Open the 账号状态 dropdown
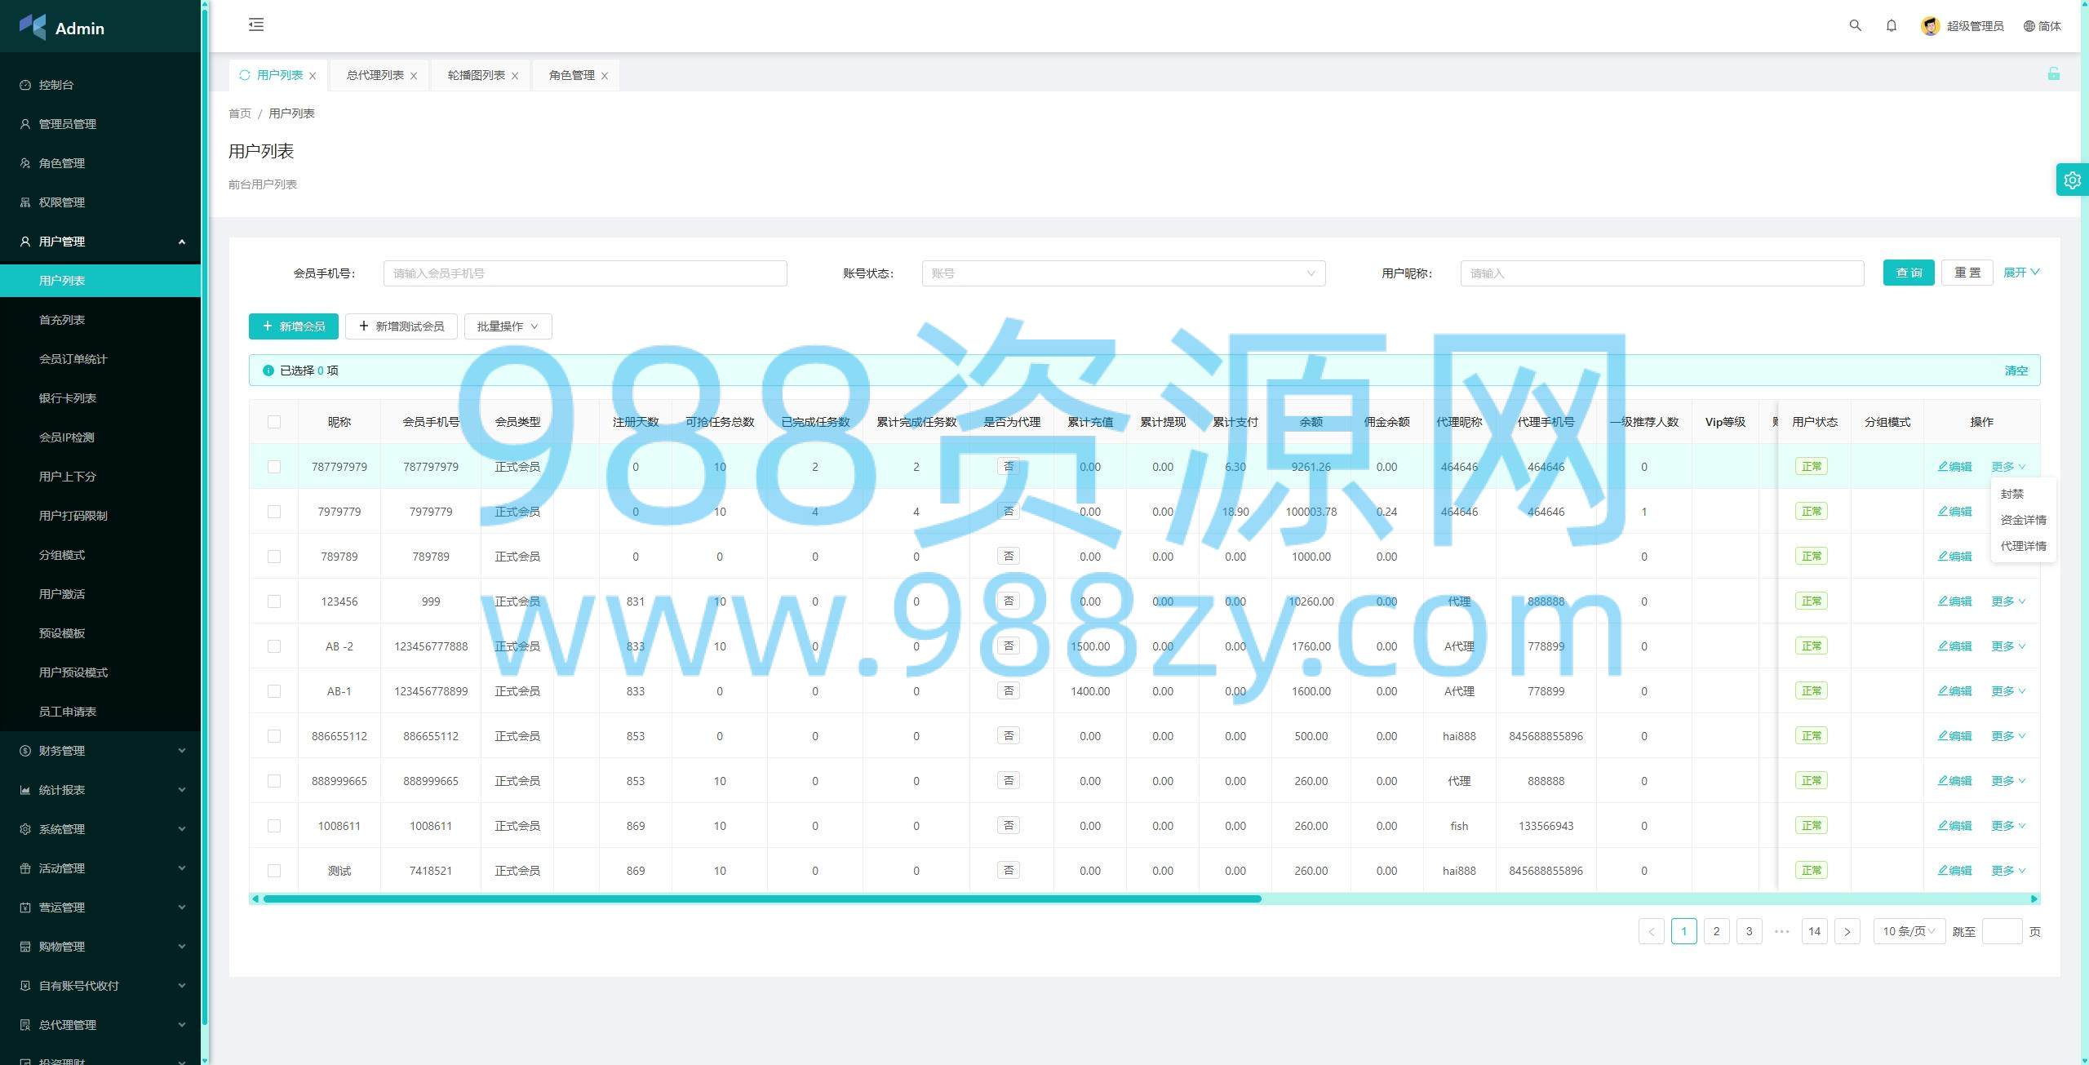This screenshot has width=2089, height=1065. (1123, 273)
